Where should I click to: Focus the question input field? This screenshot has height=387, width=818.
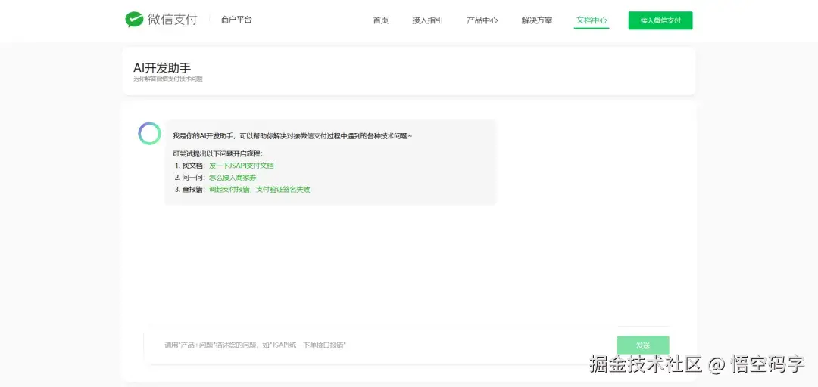coord(379,345)
